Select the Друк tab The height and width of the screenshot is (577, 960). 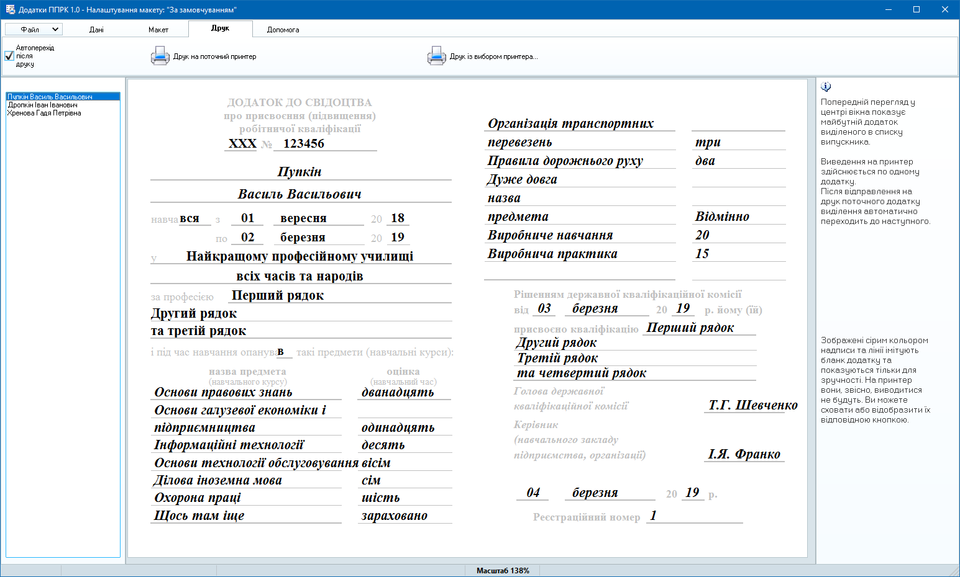[x=220, y=29]
